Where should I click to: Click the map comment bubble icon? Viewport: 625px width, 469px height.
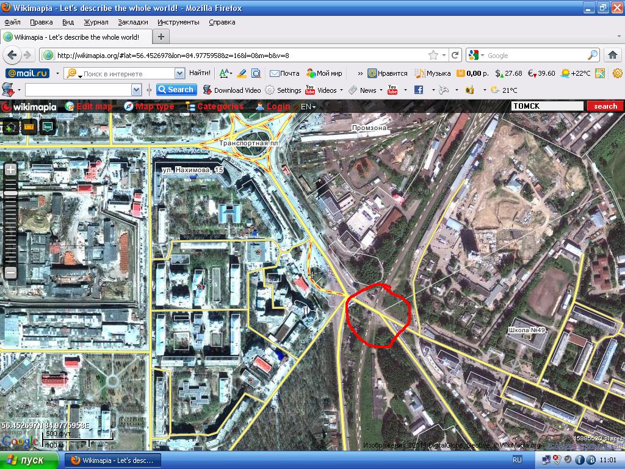click(47, 127)
